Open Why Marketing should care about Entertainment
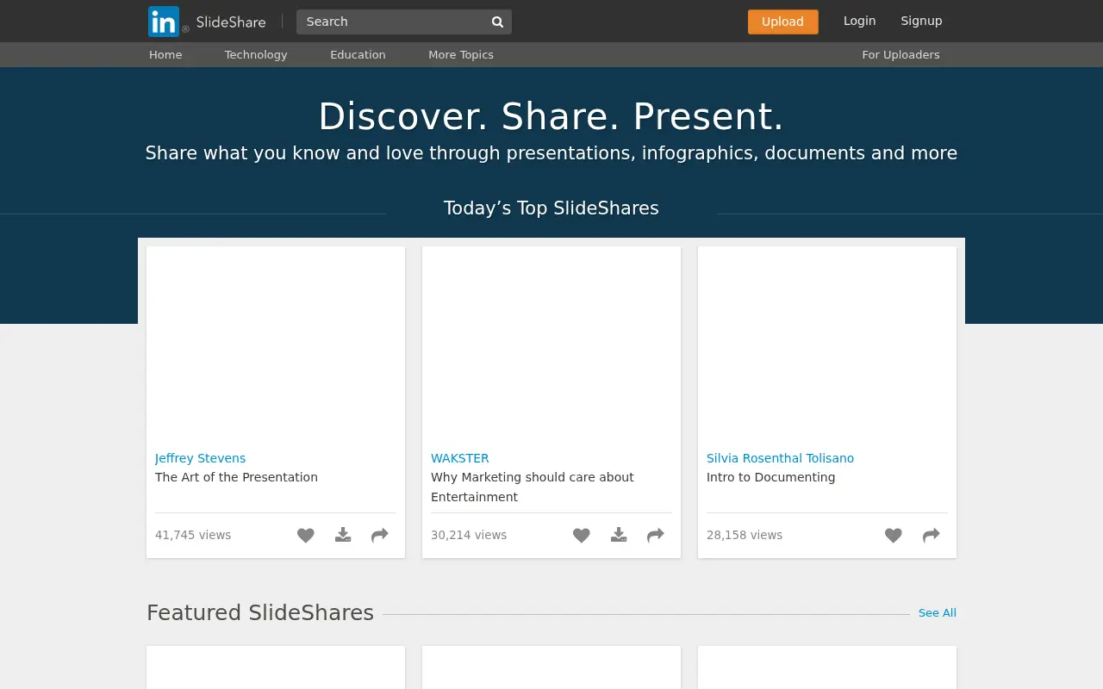This screenshot has height=689, width=1103. pyautogui.click(x=533, y=487)
